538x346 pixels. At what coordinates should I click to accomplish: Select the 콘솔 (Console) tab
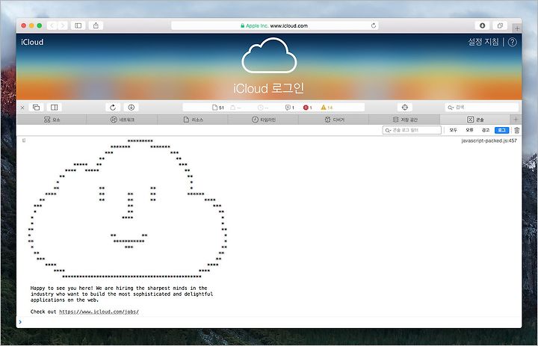(x=475, y=120)
